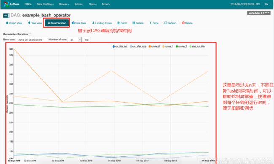Open the Gantt tab
This screenshot has width=274, height=164.
tap(122, 23)
